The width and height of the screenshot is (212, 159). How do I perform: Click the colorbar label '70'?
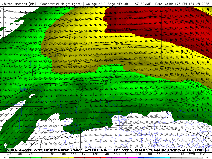point(31,154)
